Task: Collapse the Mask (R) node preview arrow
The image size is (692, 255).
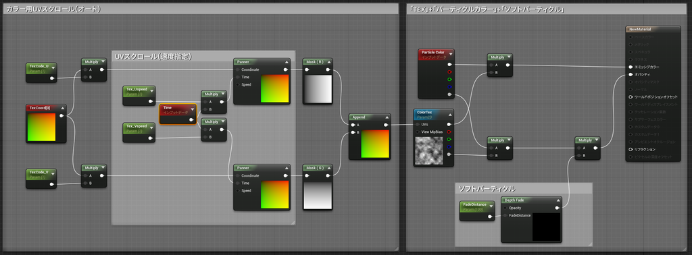Action: [328, 61]
